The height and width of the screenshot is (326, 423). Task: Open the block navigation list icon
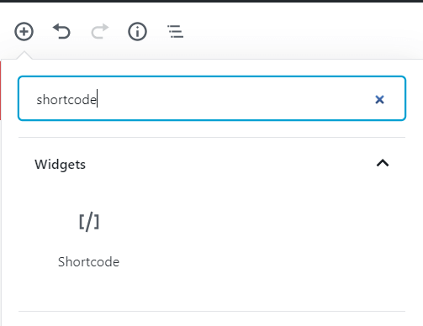(x=176, y=31)
